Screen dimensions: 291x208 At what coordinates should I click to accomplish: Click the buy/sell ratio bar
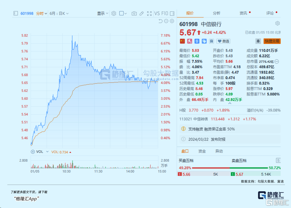[x=230, y=168]
